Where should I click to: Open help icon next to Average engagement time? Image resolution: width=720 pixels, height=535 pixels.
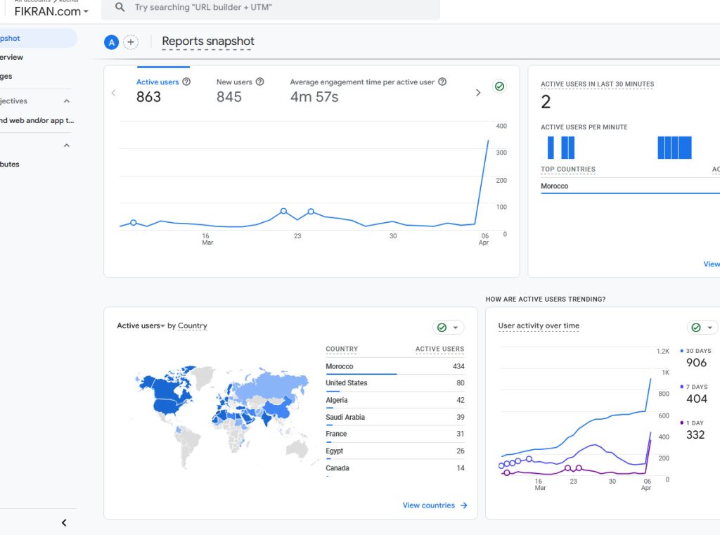(442, 82)
